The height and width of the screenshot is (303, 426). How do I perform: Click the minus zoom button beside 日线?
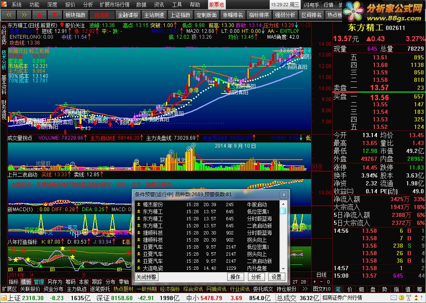pyautogui.click(x=322, y=282)
